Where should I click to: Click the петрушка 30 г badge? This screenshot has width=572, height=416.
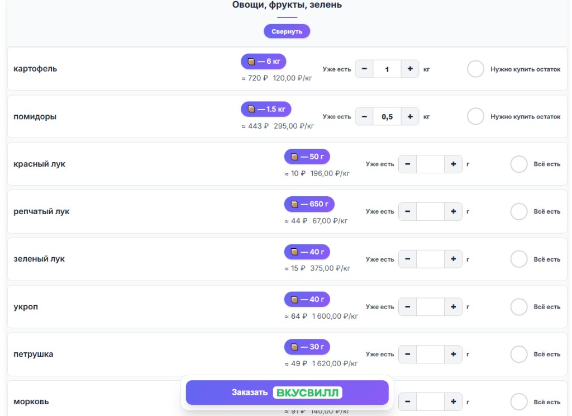[x=307, y=347]
